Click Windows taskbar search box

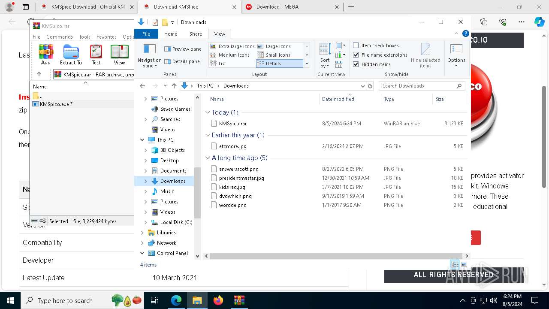click(x=81, y=300)
